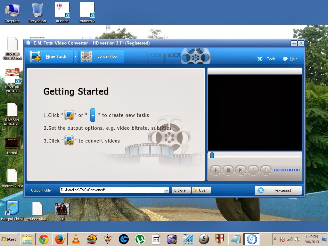328x246 pixels.
Task: Open the notepad icon in the taskbar
Action: point(236,239)
